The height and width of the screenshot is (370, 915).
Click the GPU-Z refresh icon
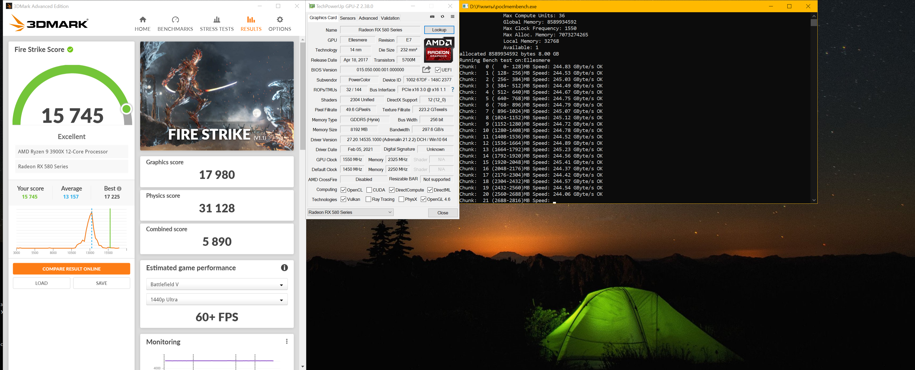[442, 17]
